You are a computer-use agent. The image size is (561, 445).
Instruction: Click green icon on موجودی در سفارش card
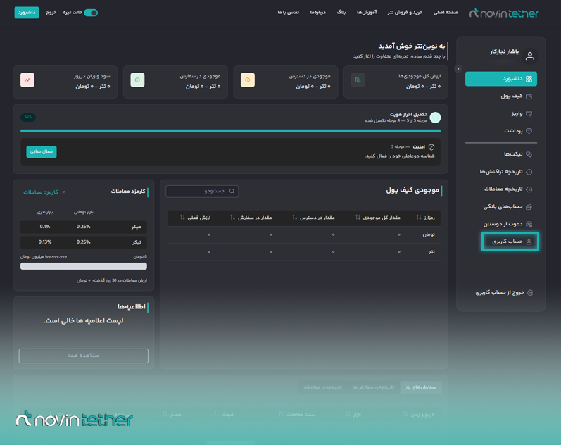(138, 80)
